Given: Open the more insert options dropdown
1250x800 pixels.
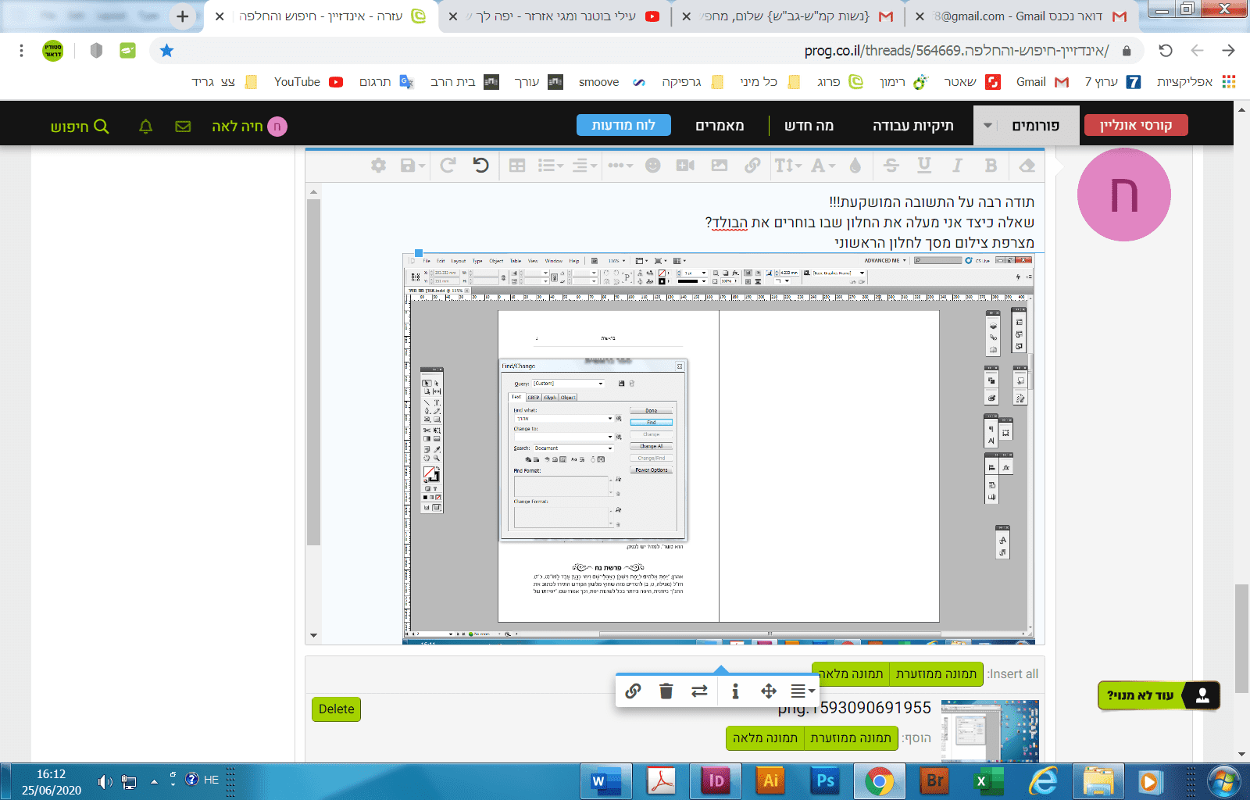Looking at the screenshot, I should point(620,165).
